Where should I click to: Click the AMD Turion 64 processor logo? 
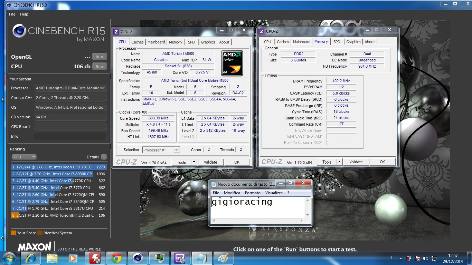[232, 63]
